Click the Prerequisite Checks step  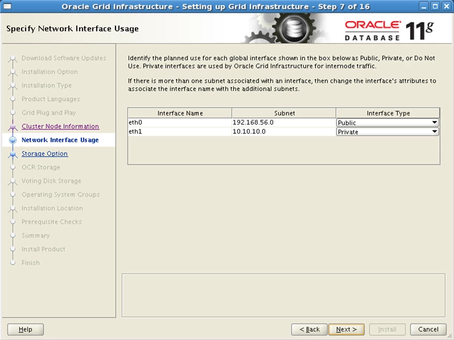51,222
